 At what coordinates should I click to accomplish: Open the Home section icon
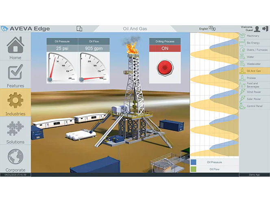[15, 45]
